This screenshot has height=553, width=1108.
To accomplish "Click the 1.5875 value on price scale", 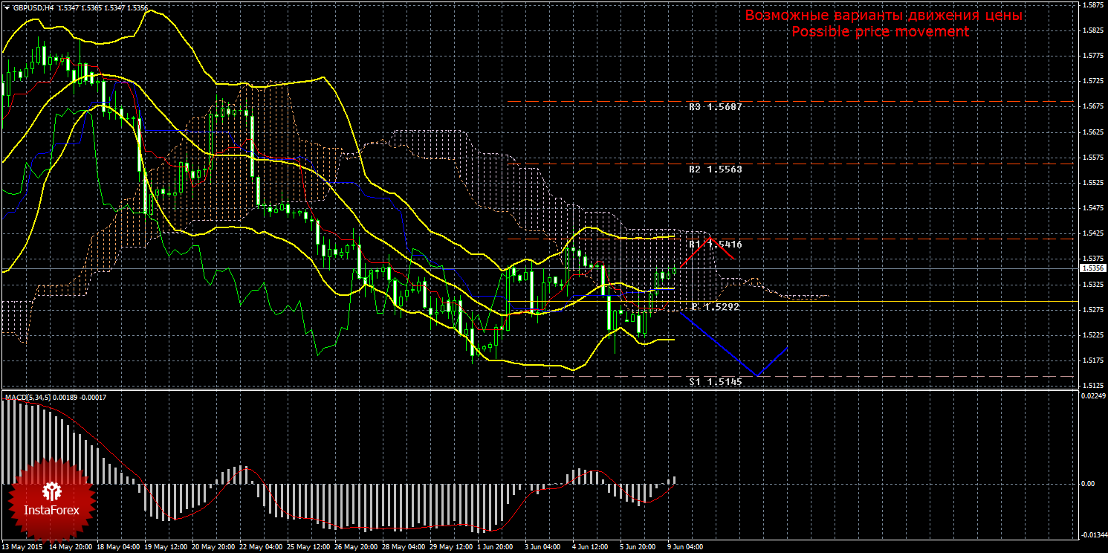I will point(1092,5).
